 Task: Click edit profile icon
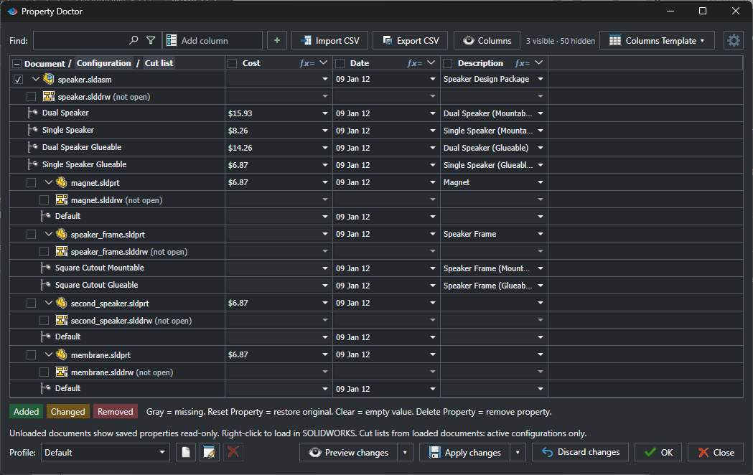(x=210, y=452)
